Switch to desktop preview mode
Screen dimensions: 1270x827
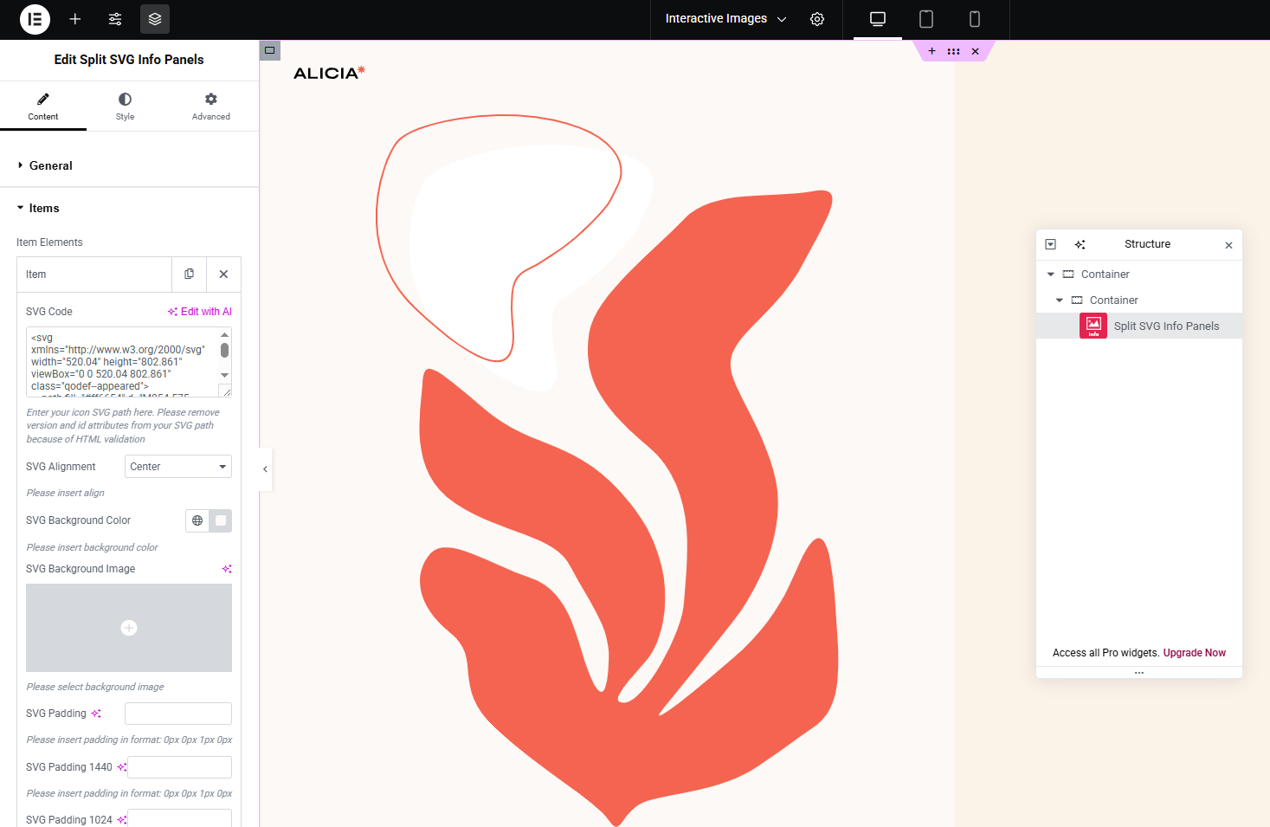[877, 19]
